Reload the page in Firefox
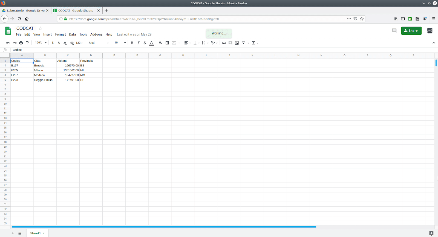This screenshot has height=237, width=438. tap(19, 19)
